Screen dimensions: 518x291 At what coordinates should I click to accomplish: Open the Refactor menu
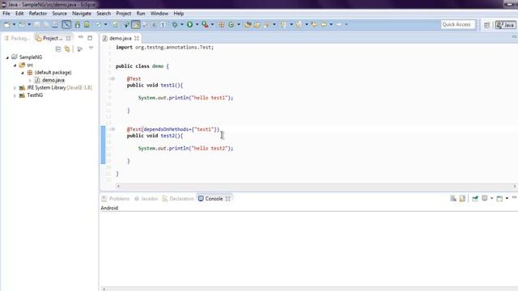pos(38,14)
